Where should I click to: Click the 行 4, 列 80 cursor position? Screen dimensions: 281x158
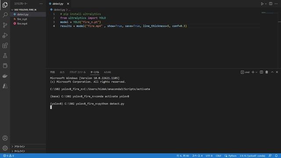coord(183,156)
